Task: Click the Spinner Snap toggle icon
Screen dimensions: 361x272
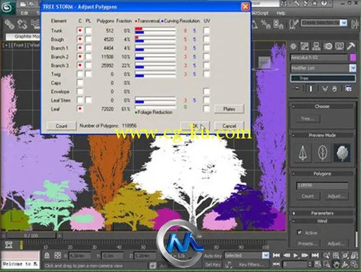Action: pyautogui.click(x=278, y=24)
